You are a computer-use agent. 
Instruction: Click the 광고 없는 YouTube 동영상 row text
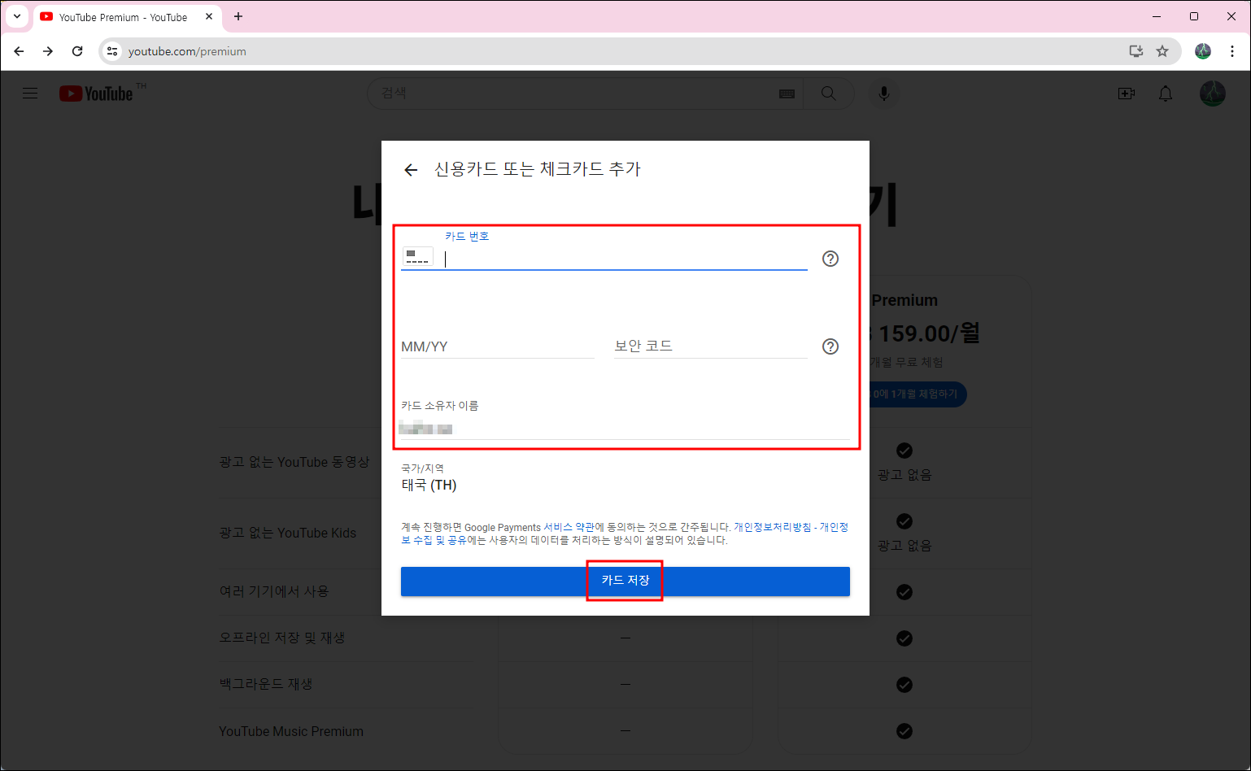point(294,462)
